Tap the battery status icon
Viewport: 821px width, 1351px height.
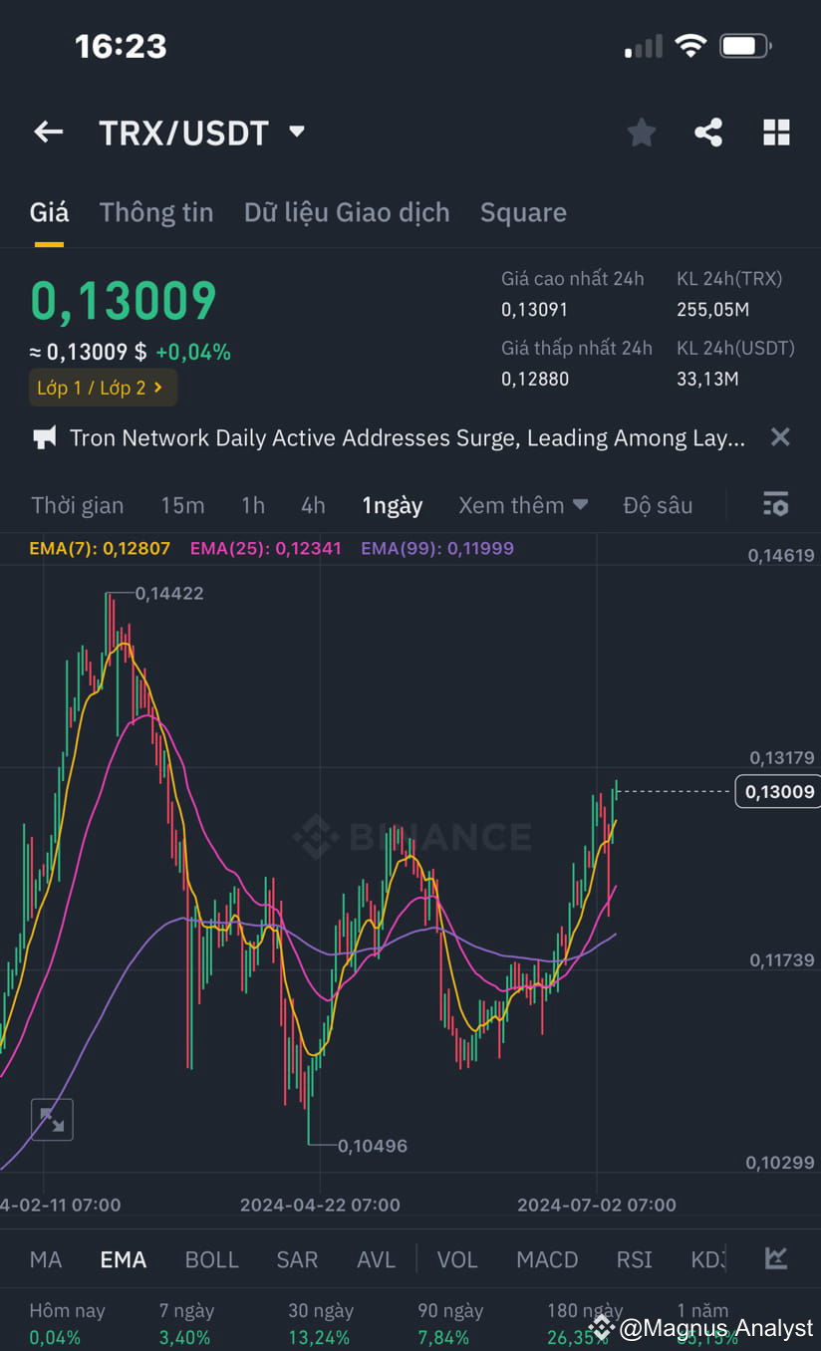[745, 45]
